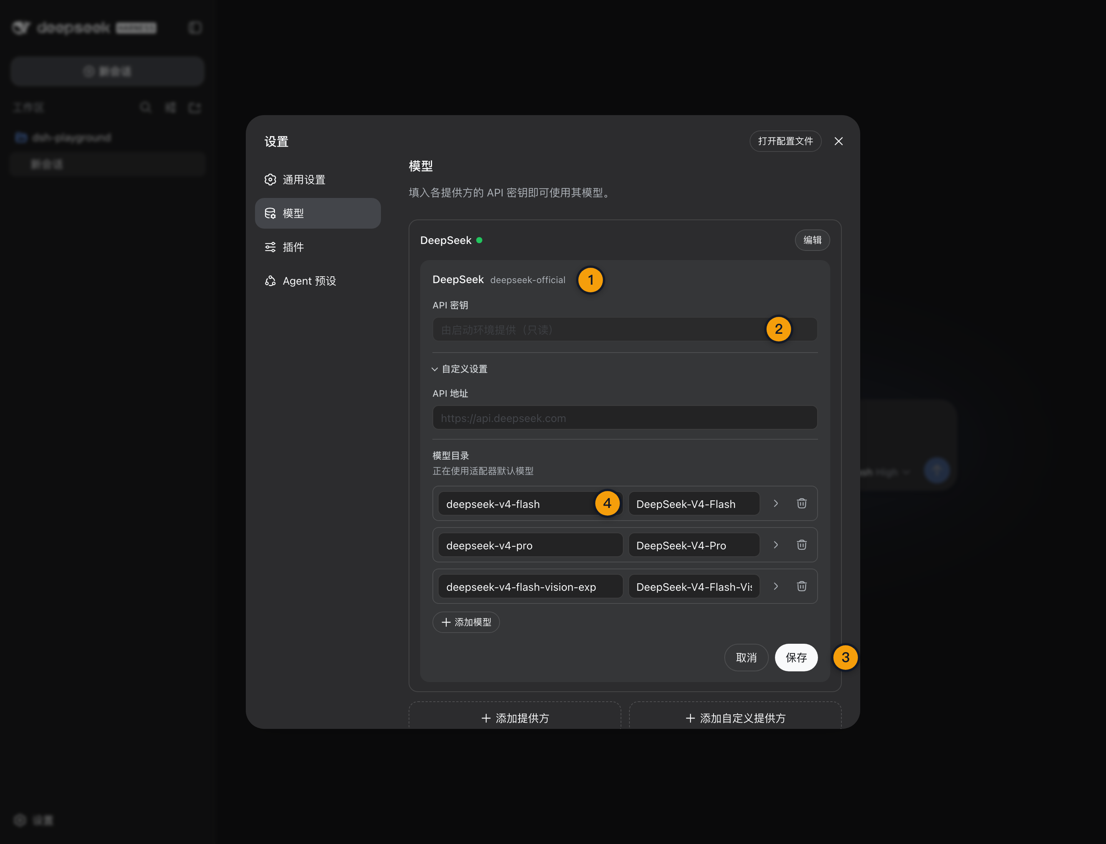Screen dimensions: 1106x844
Task: Delete the deepseek-v4-flash-vision-exp model row
Action: [801, 586]
